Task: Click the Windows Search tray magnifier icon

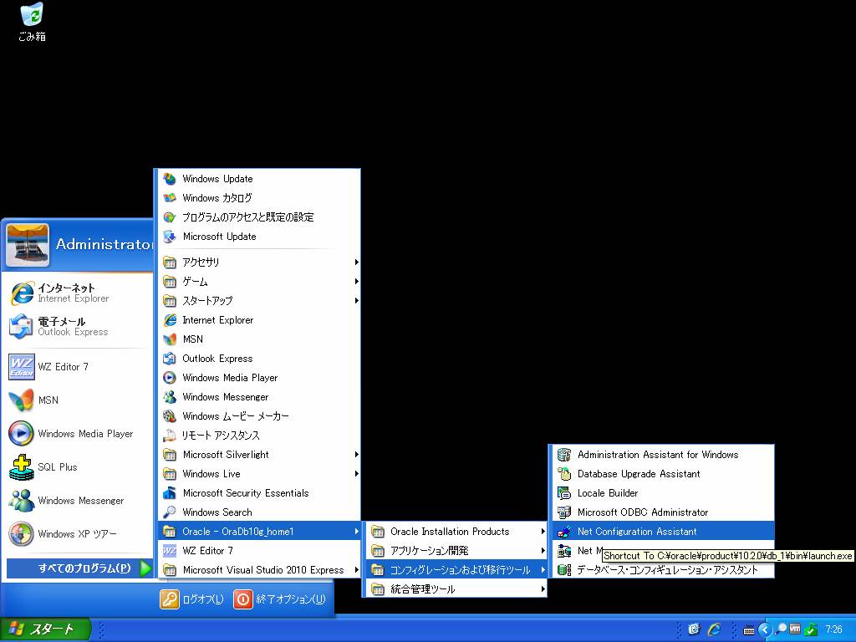Action: [x=782, y=629]
